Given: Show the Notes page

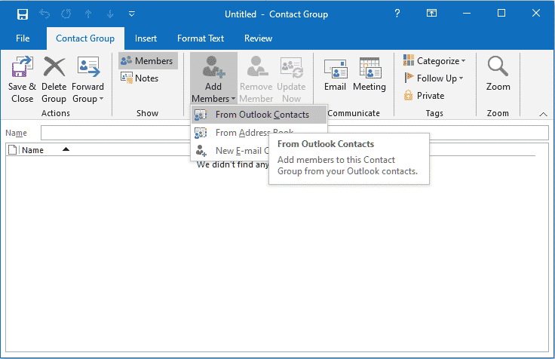Looking at the screenshot, I should pyautogui.click(x=140, y=78).
